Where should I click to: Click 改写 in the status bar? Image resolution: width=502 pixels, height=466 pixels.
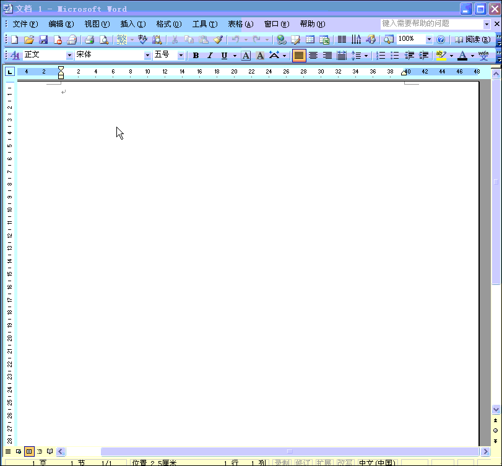click(x=345, y=462)
